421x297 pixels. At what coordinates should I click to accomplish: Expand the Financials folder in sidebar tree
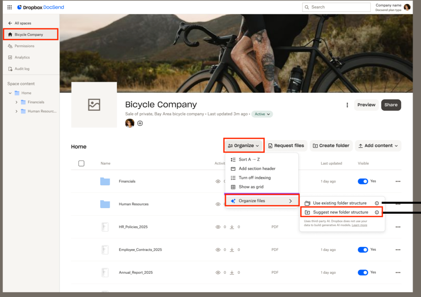(16, 102)
